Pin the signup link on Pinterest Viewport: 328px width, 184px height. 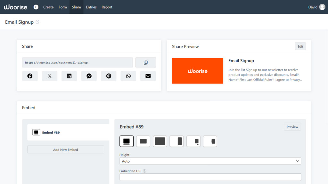[109, 76]
